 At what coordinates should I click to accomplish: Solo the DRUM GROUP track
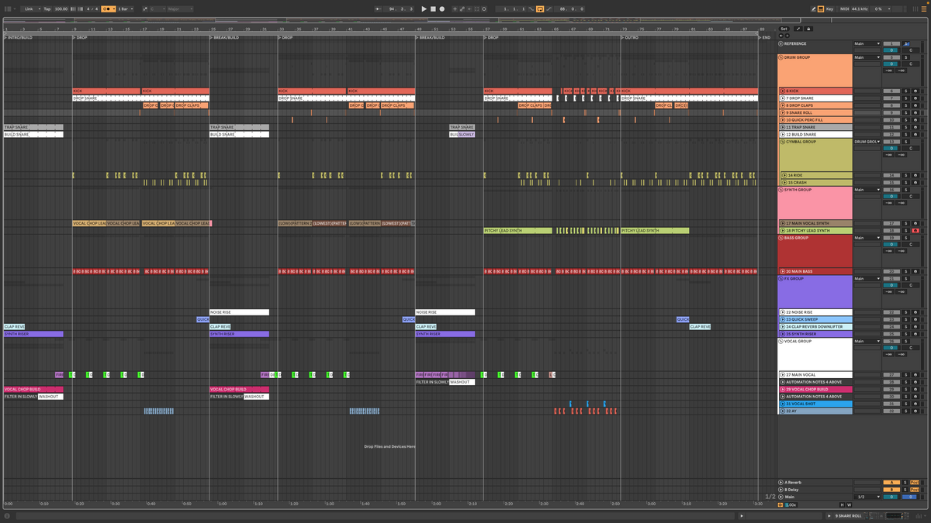pyautogui.click(x=905, y=57)
